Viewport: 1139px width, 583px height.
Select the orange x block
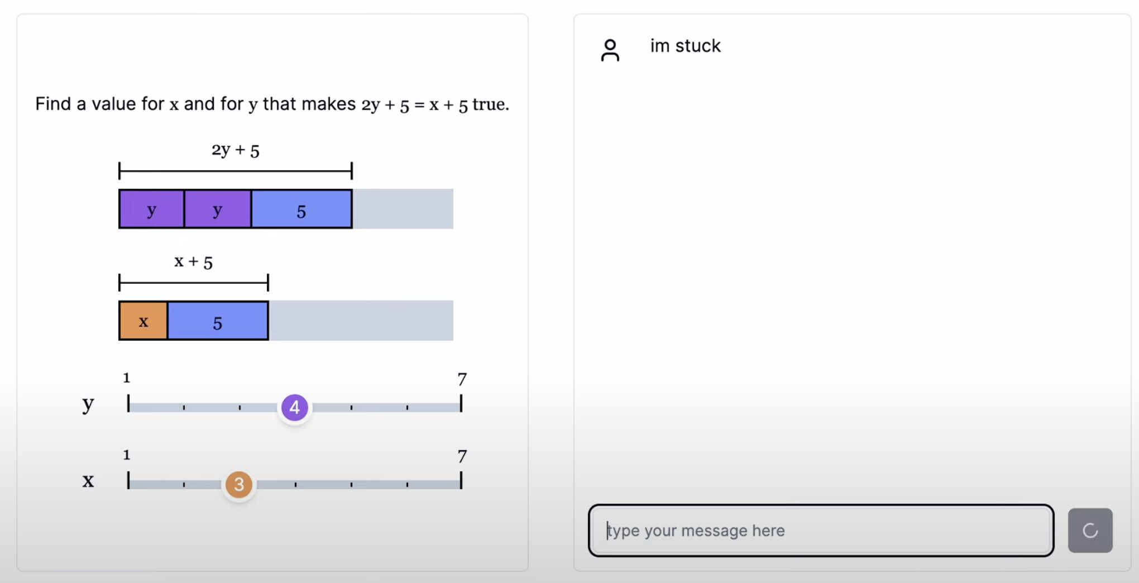tap(143, 321)
